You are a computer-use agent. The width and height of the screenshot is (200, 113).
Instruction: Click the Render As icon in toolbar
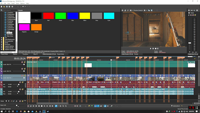tap(10, 6)
